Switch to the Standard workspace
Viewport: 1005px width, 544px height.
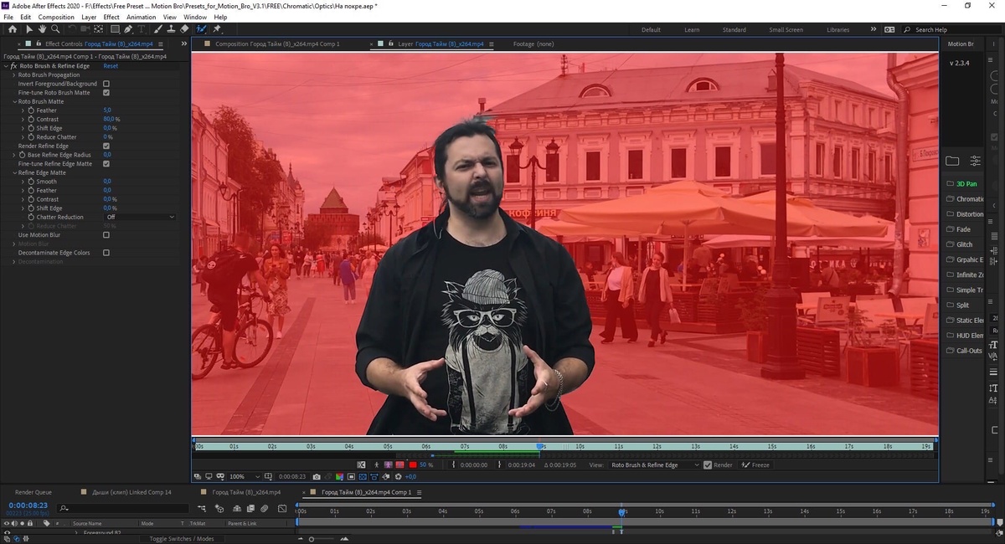point(734,29)
